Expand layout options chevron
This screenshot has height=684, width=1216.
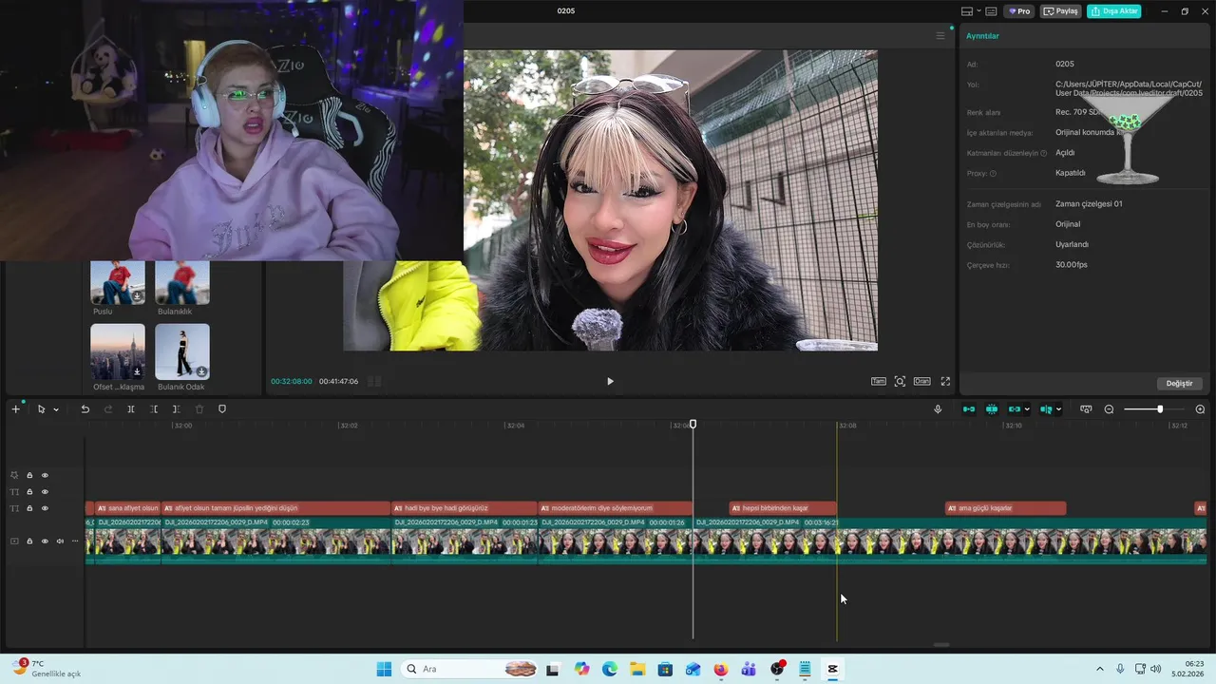pos(978,11)
